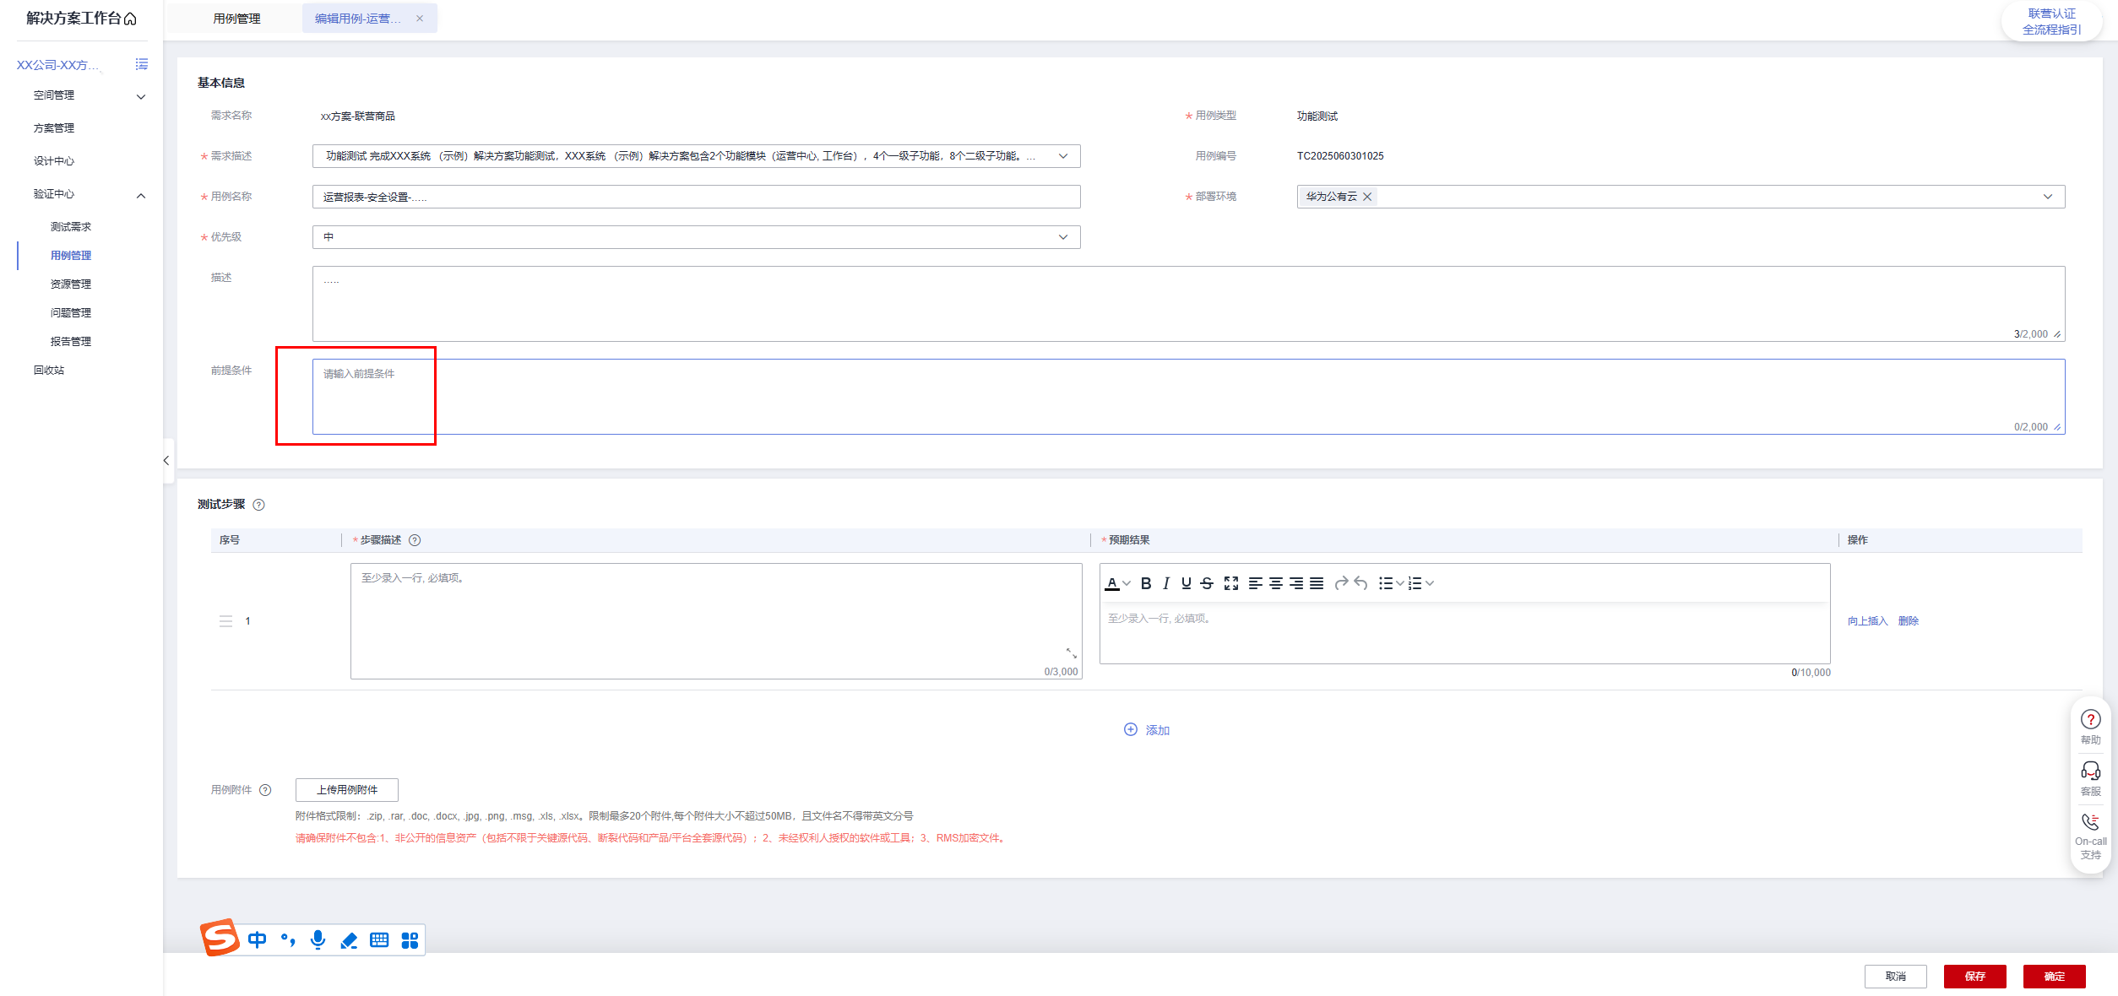
Task: Expand the 空间管理 menu
Action: coord(141,96)
